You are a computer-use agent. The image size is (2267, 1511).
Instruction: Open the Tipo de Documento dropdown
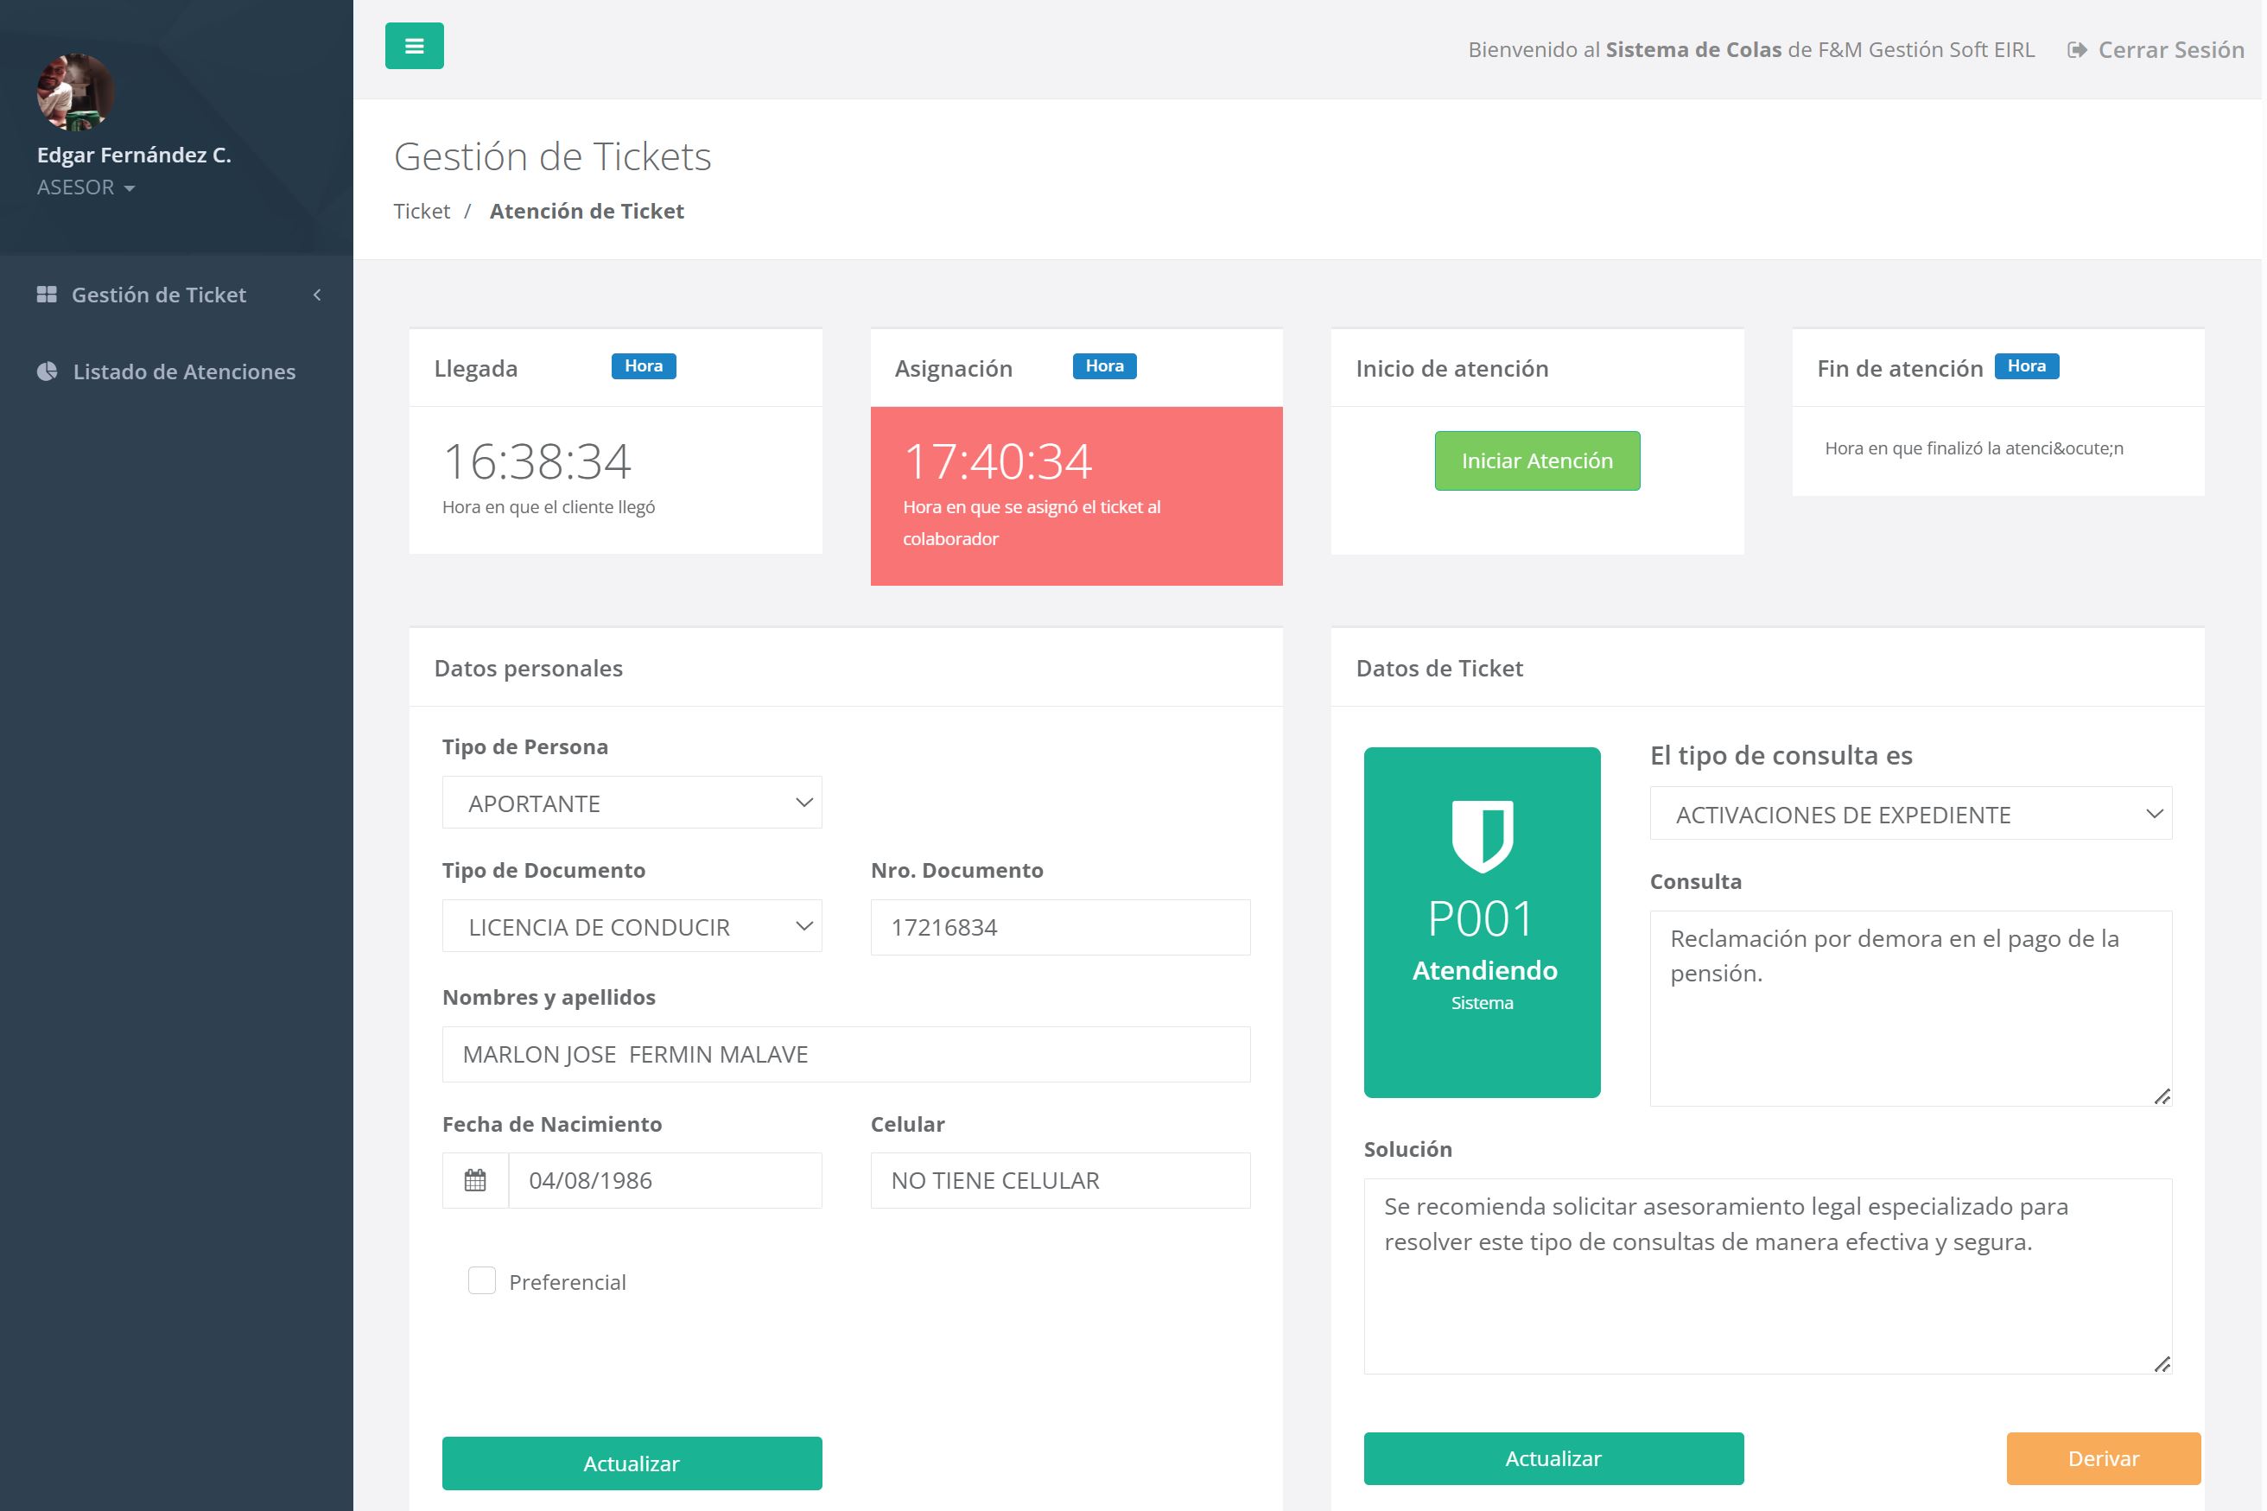[631, 926]
